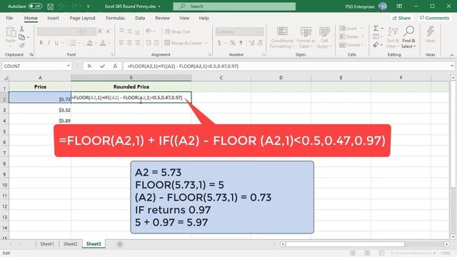Open the Comments pane
Viewport: 457px width, 257px height.
434,18
